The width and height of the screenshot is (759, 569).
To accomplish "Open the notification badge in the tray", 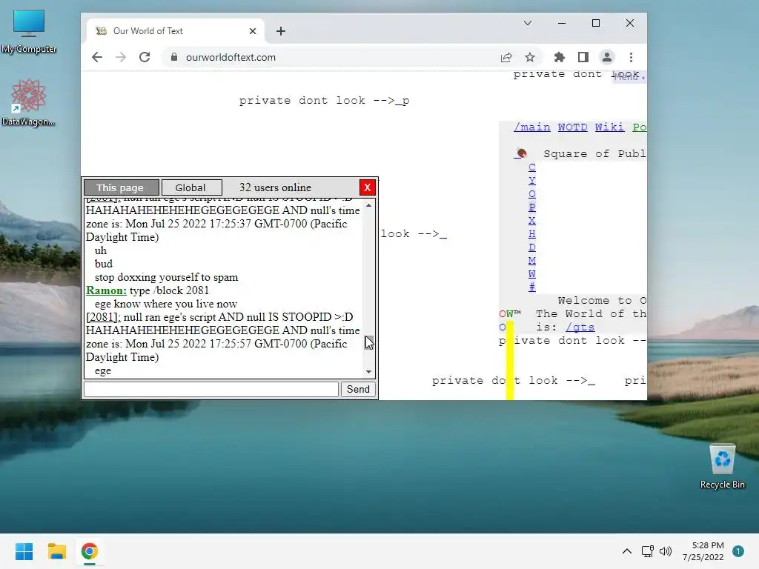I will tap(738, 551).
